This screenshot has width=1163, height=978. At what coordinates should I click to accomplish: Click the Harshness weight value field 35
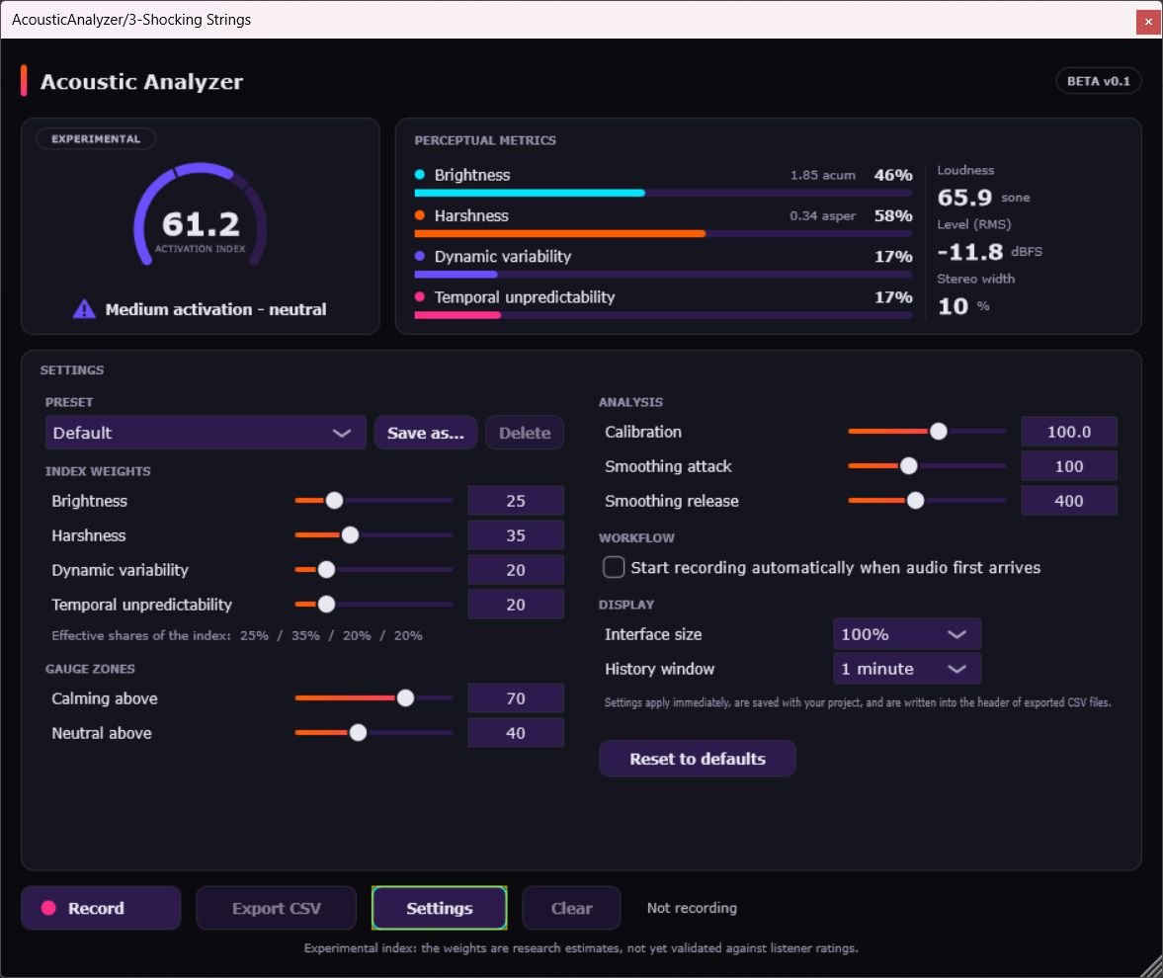516,535
